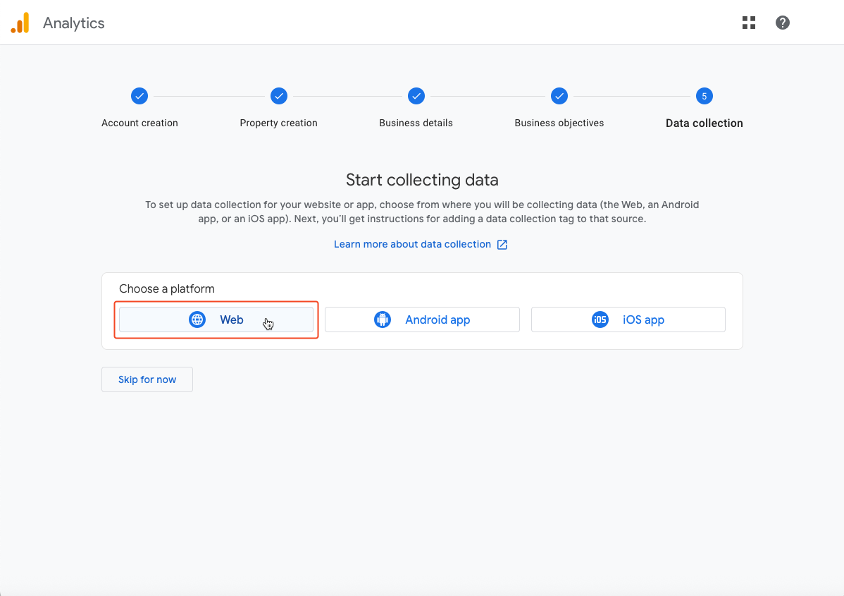
Task: Click the paragraph starting 'To set up data collection'
Action: (422, 212)
